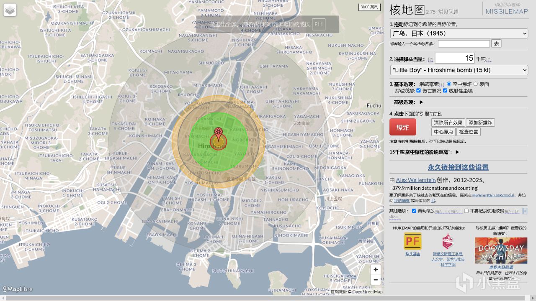Click the +379.9 million detonations text

[x=434, y=188]
